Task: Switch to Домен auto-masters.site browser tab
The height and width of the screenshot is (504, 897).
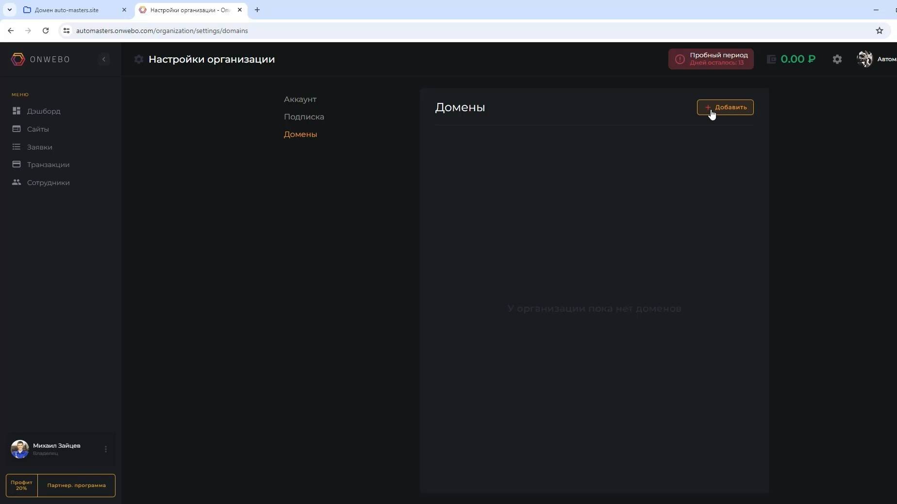Action: click(x=75, y=10)
